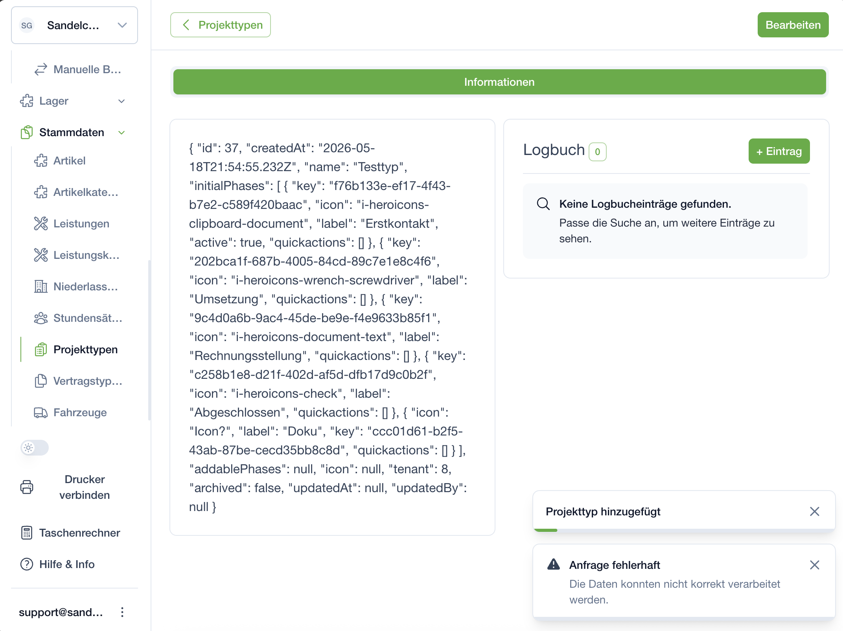The height and width of the screenshot is (631, 843).
Task: Open the Sandelc... tenant selector dropdown
Action: [x=74, y=25]
